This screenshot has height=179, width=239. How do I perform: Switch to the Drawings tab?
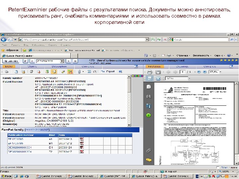click(182, 67)
